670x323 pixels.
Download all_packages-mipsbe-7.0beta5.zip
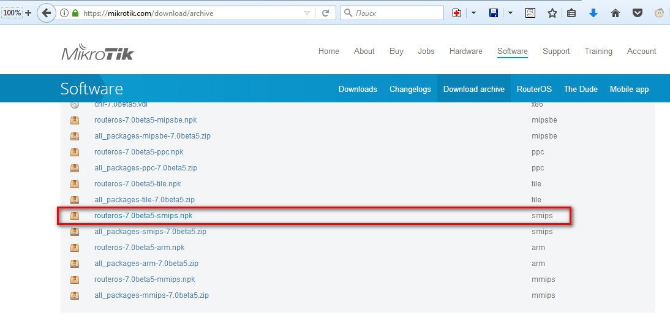point(152,136)
